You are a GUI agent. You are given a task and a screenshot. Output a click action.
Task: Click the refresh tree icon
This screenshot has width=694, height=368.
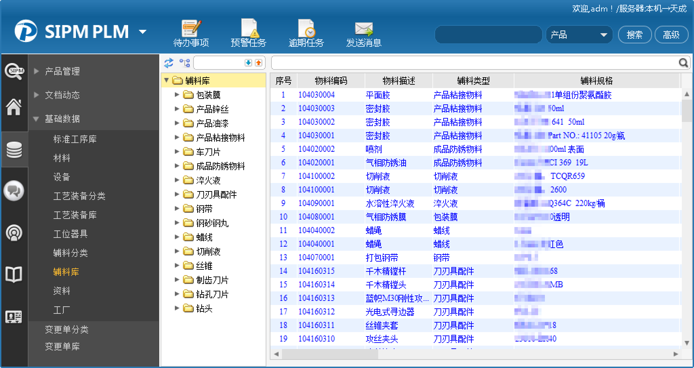tap(168, 63)
